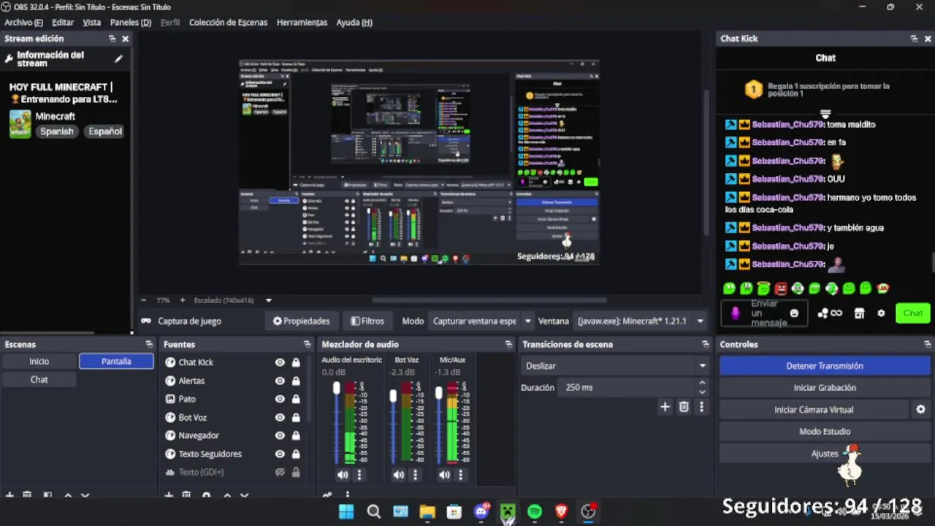Open source Filtros
This screenshot has width=935, height=526.
pyautogui.click(x=367, y=321)
